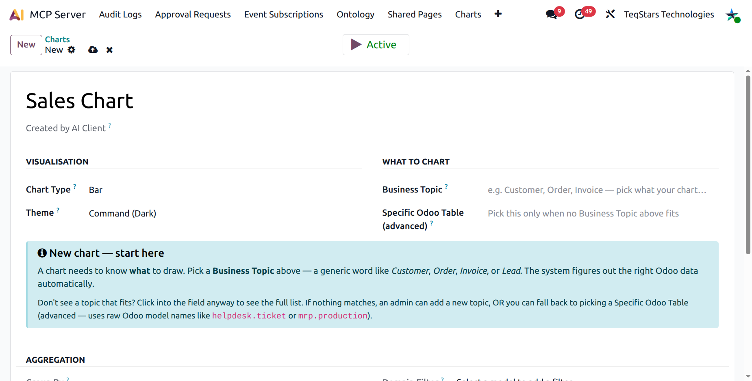Screen dimensions: 752x381
Task: Open the Theme dropdown showing Command (Dark)
Action: pos(225,214)
